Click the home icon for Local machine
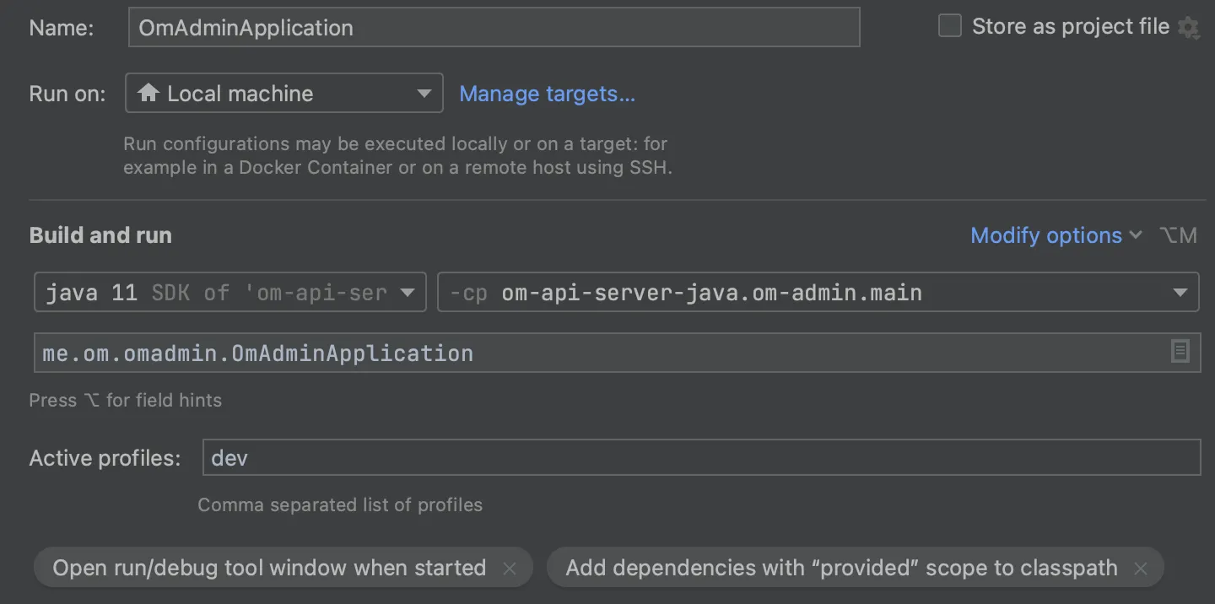The image size is (1215, 604). [148, 93]
